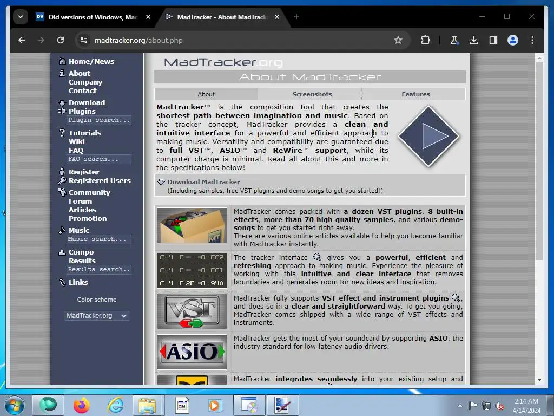The image size is (554, 416).
Task: Go back to previous page
Action: point(22,40)
